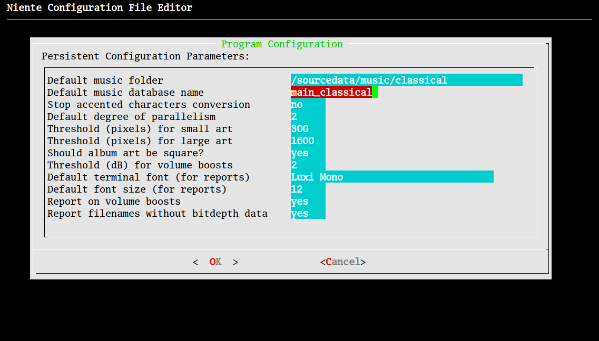Edit the filenames without bitdepth data value
Viewport: 599px width, 341px height.
point(308,214)
